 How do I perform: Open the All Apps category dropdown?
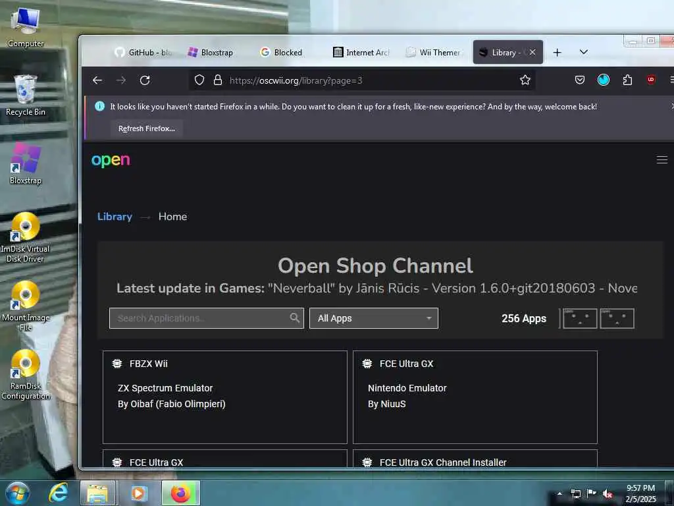[x=374, y=318]
